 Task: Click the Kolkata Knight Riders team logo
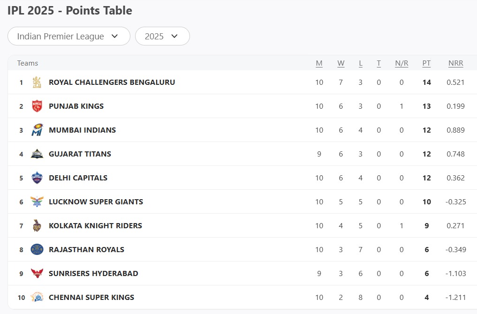point(37,225)
